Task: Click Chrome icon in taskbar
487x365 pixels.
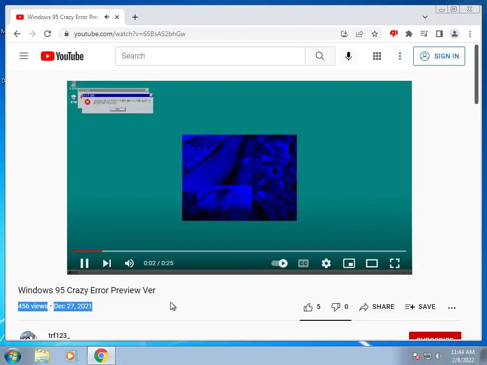Action: tap(101, 355)
